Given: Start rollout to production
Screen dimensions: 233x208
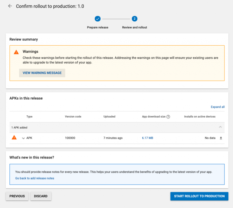Looking at the screenshot, I should coord(199,196).
